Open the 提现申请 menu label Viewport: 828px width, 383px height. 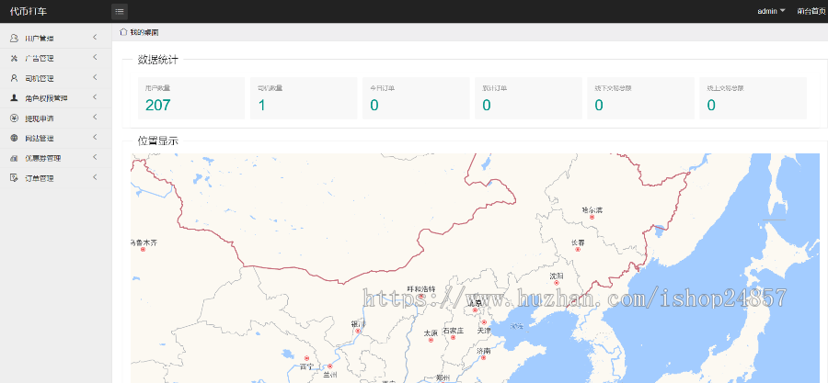(39, 118)
